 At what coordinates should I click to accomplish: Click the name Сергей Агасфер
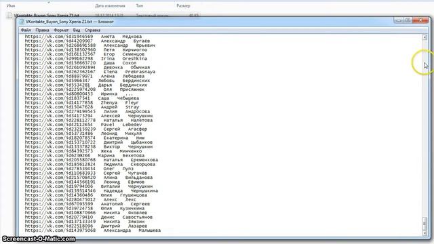125,129
